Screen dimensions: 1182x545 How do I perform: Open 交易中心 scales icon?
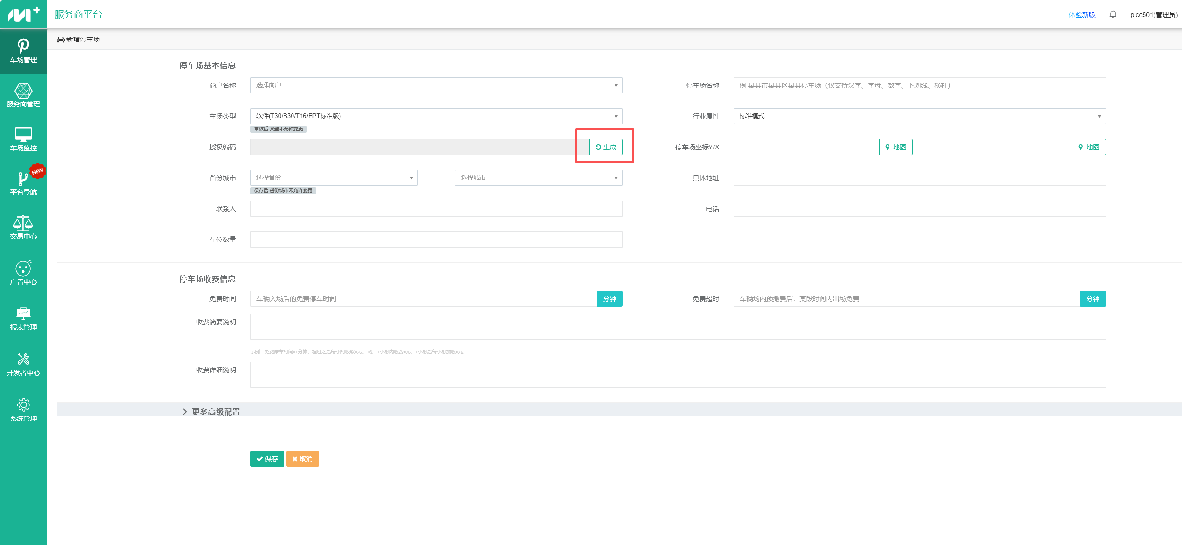pos(23,227)
